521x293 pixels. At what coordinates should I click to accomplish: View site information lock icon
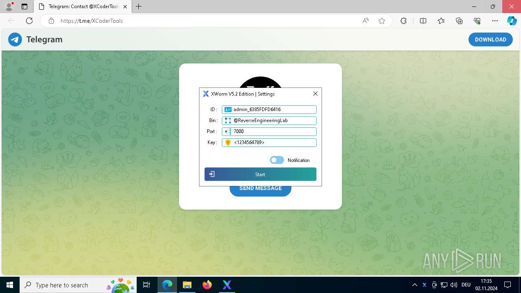coord(51,21)
